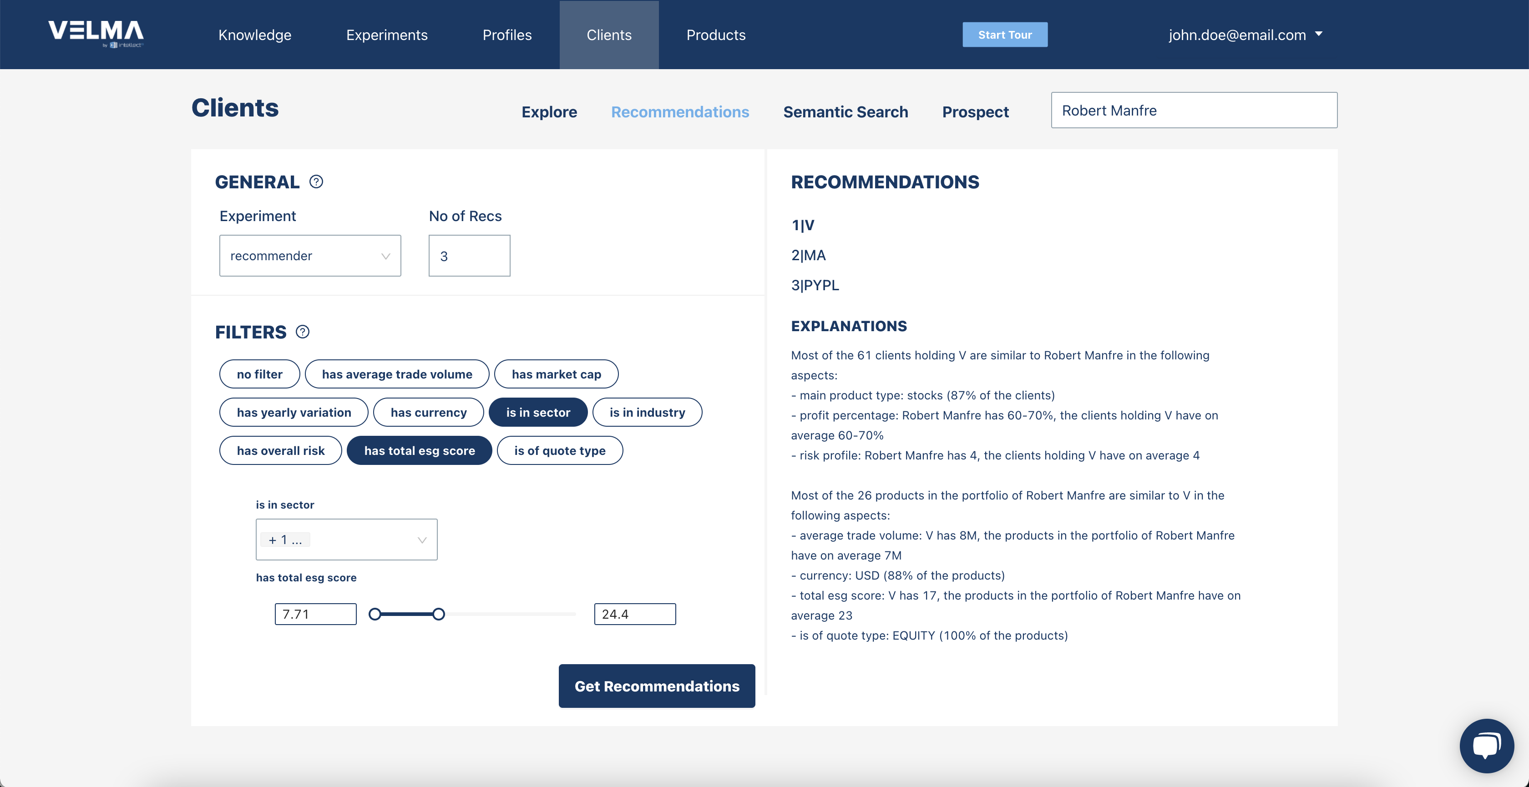Open the john.doe@email.com account menu

[1237, 35]
